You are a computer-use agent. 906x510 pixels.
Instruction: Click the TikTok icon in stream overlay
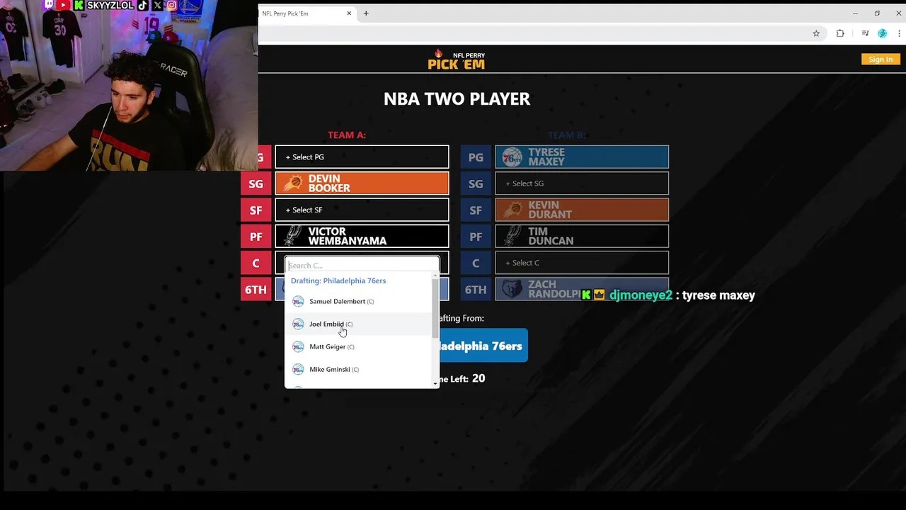(x=142, y=5)
